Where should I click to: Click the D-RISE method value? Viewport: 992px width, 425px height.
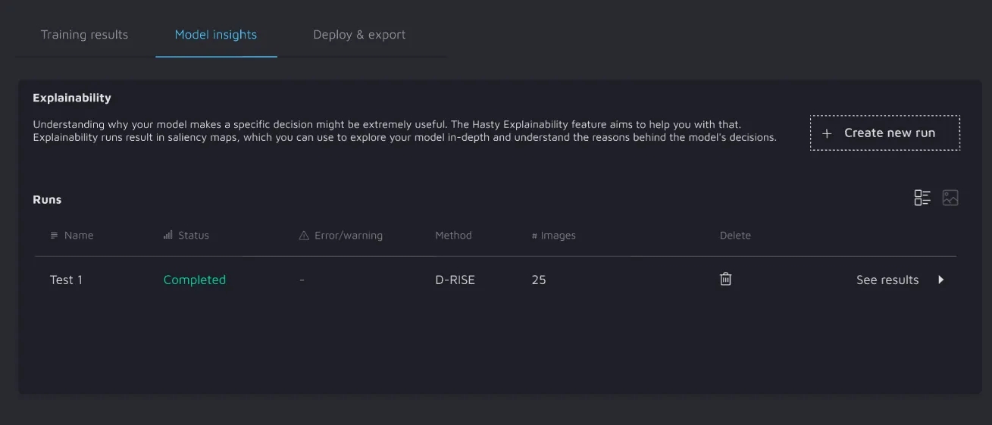click(455, 280)
